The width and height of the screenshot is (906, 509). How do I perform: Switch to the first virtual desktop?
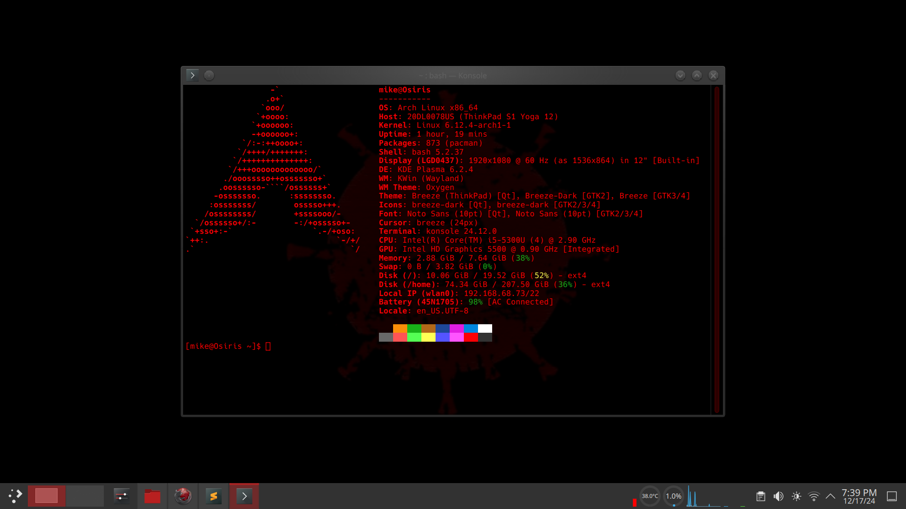tap(47, 496)
